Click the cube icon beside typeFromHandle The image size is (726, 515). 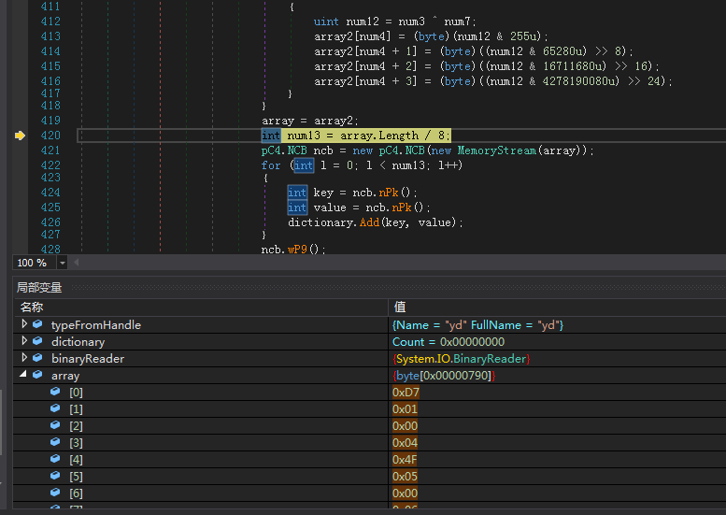tap(37, 324)
